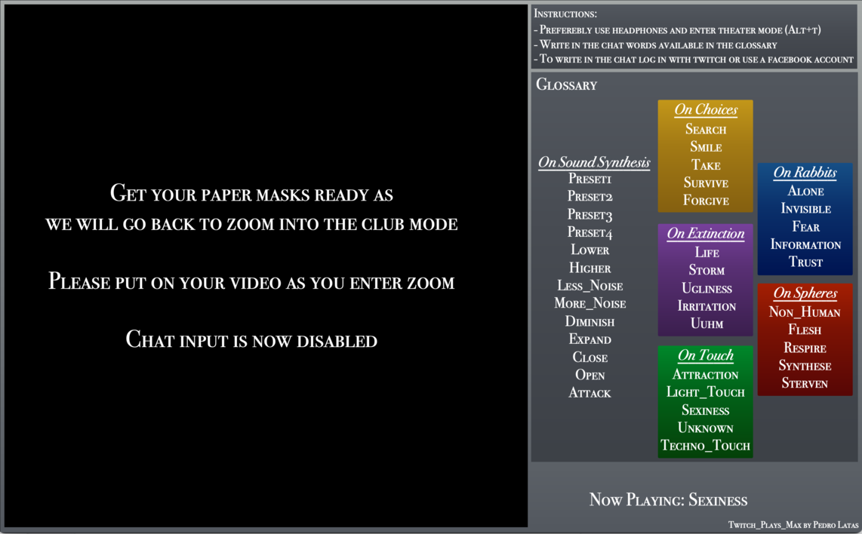The image size is (862, 534).
Task: Click the Now Playing: Sexiness status text
Action: coord(668,500)
